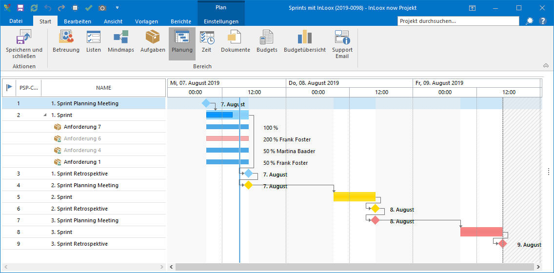The image size is (554, 273).
Task: Open the quick access toolbar customize dropdown
Action: 118,8
